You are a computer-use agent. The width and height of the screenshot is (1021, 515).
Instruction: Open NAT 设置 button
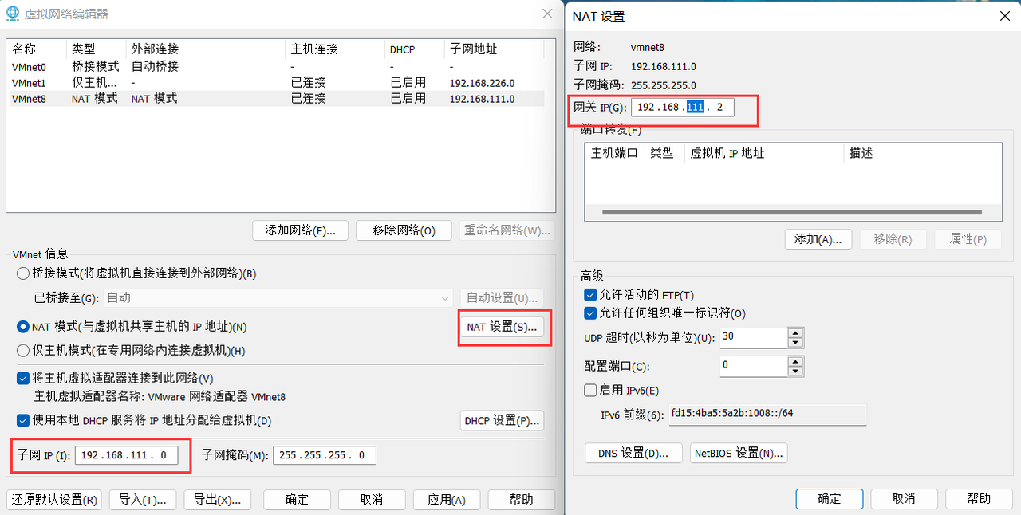tap(503, 327)
